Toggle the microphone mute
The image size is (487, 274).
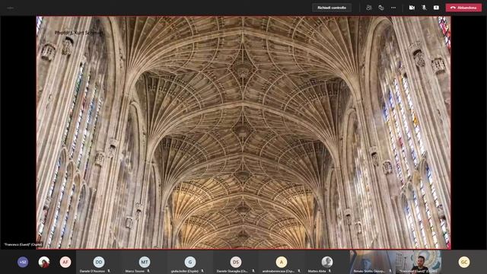tap(424, 8)
